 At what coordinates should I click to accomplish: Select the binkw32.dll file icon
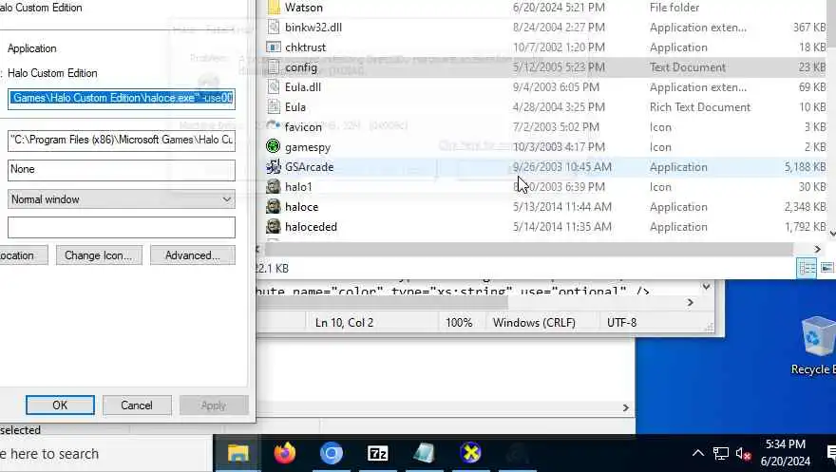click(274, 28)
